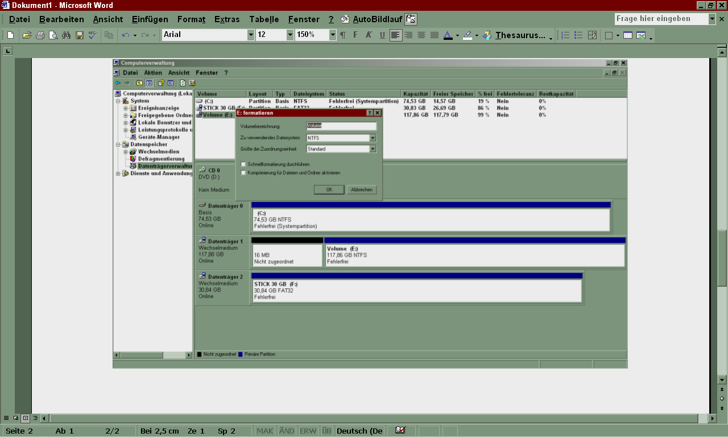Viewport: 728px width, 437px height.
Task: Switch to Web layout view button
Action: point(16,418)
